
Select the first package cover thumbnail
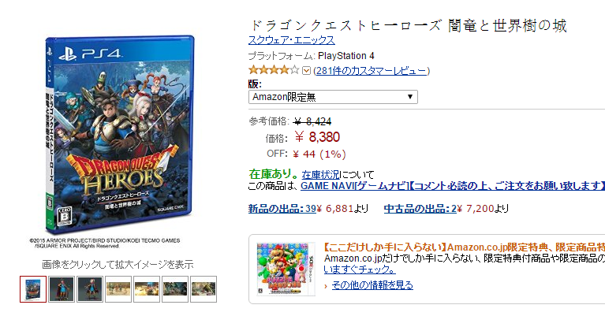[33, 289]
